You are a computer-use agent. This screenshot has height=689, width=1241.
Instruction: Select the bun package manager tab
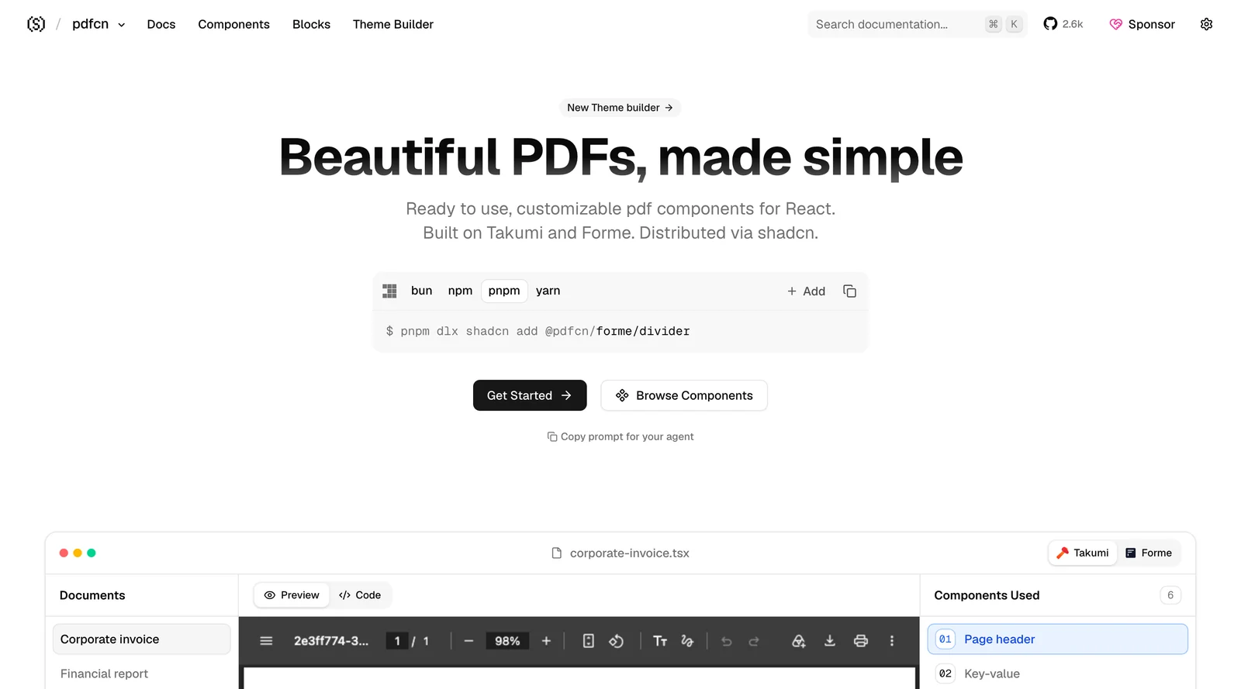pyautogui.click(x=421, y=291)
